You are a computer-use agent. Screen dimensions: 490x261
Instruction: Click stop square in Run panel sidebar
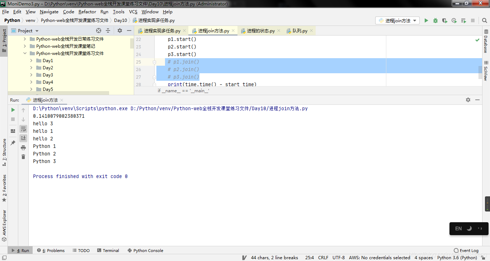[x=13, y=119]
